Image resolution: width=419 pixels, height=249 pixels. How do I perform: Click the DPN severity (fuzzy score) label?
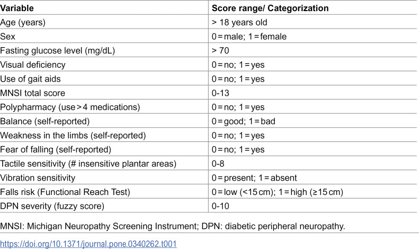52,207
